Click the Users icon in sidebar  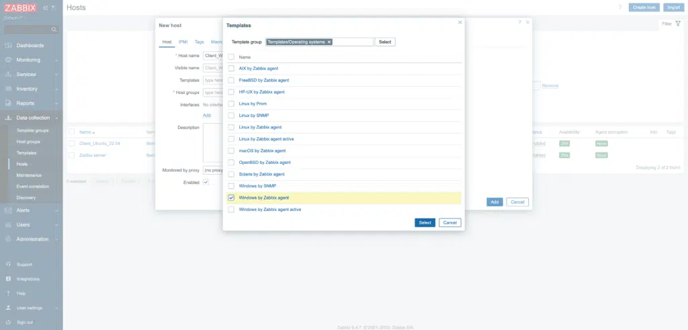tap(8, 224)
